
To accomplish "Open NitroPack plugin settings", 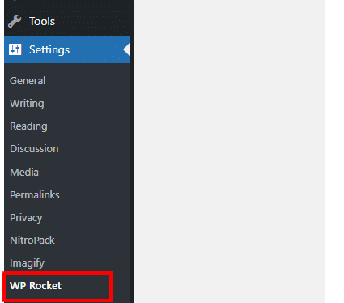I will [32, 240].
